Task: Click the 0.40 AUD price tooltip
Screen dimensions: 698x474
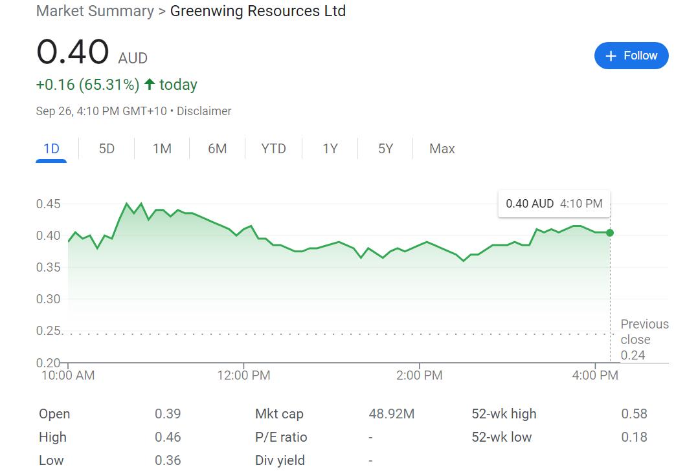Action: [554, 204]
